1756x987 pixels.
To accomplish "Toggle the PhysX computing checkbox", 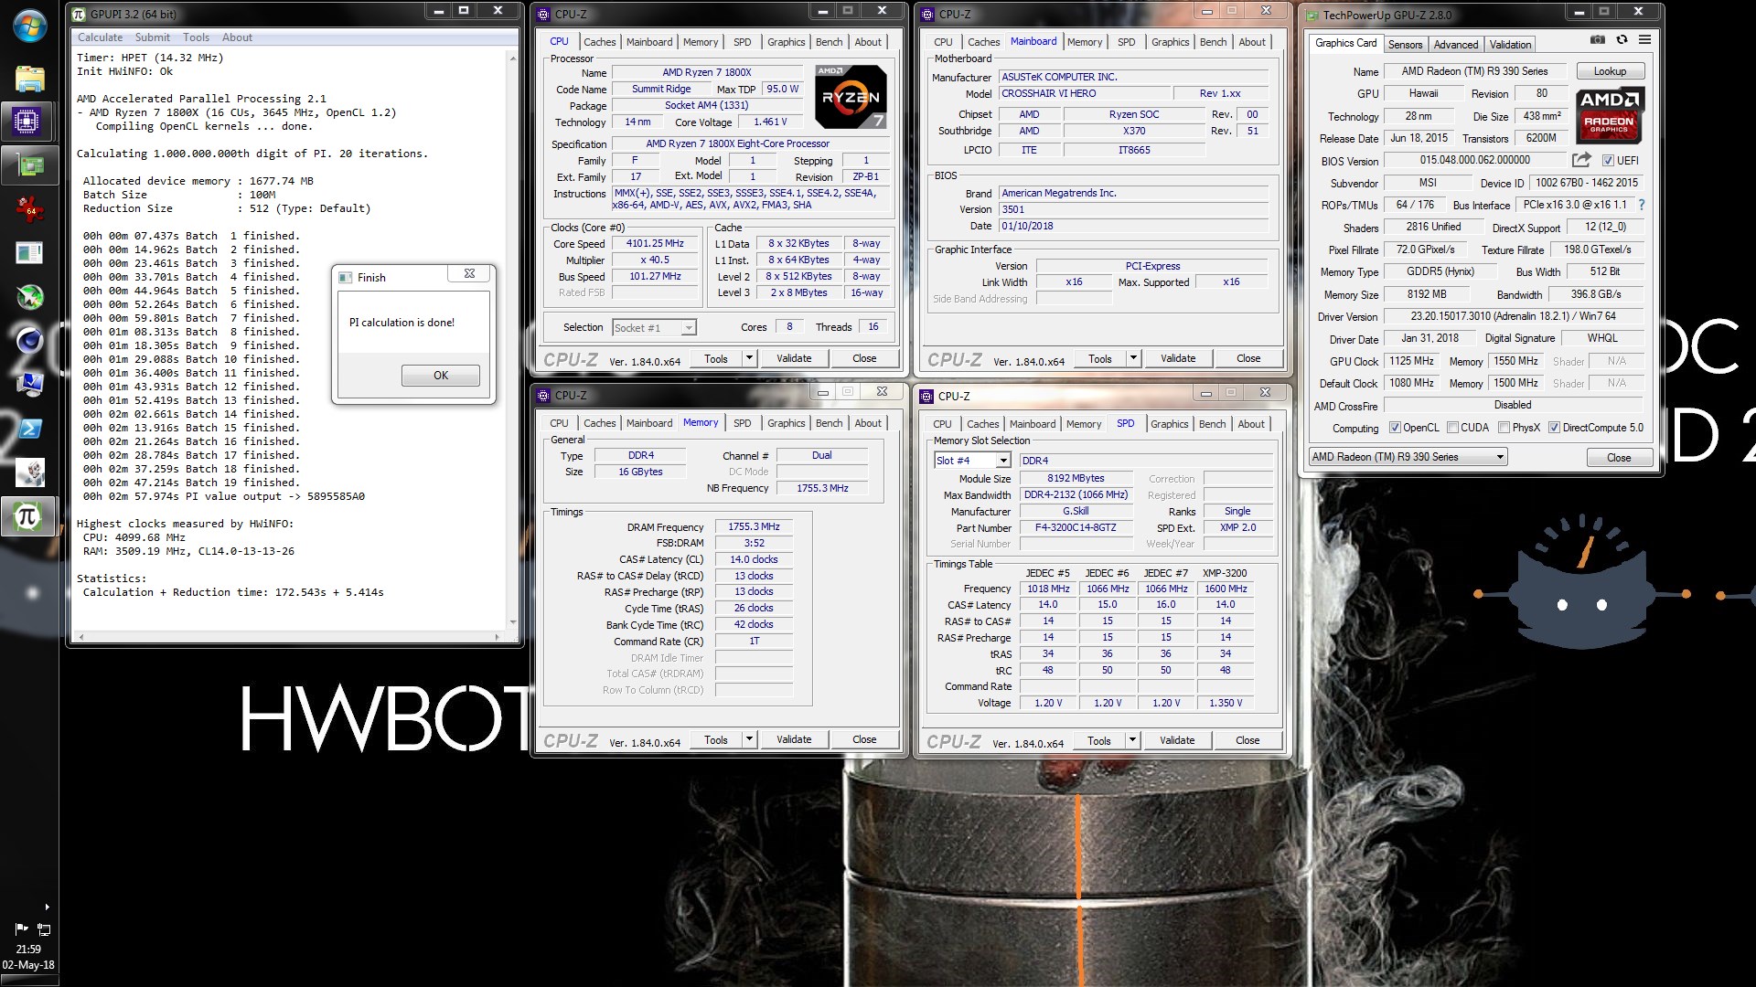I will point(1504,428).
